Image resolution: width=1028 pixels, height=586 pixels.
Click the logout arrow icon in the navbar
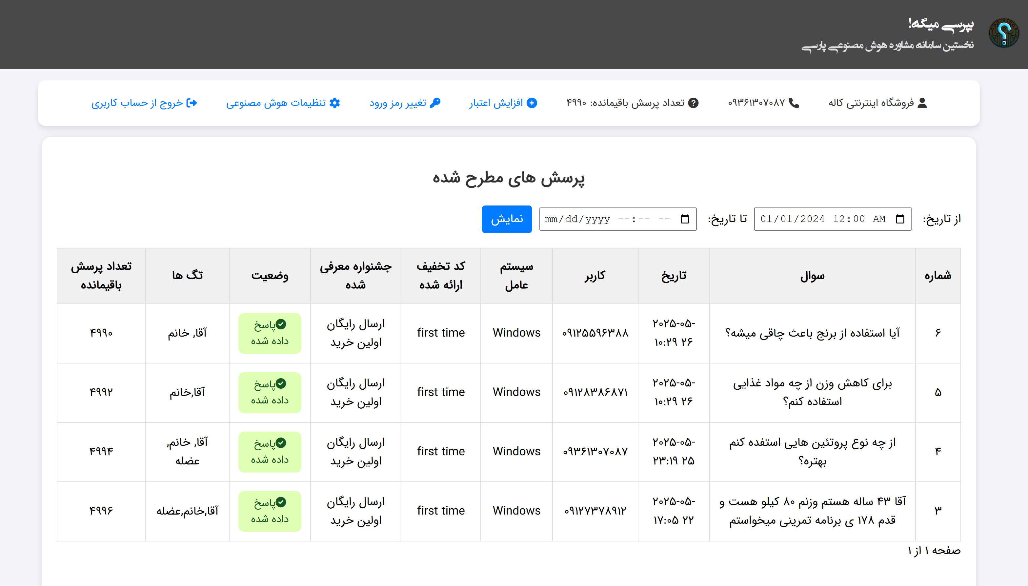click(192, 103)
